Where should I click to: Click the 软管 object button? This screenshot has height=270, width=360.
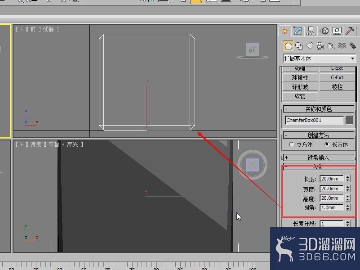pyautogui.click(x=300, y=96)
